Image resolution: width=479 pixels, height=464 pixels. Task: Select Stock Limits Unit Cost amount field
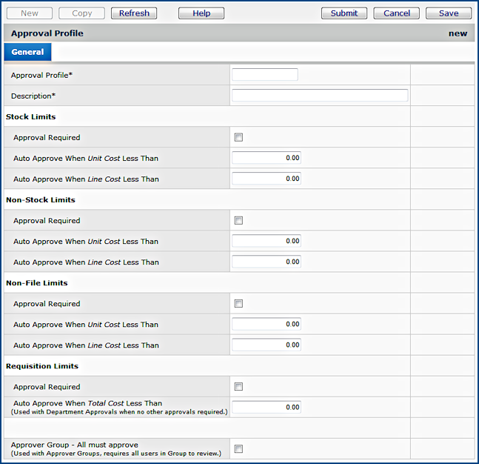point(266,158)
